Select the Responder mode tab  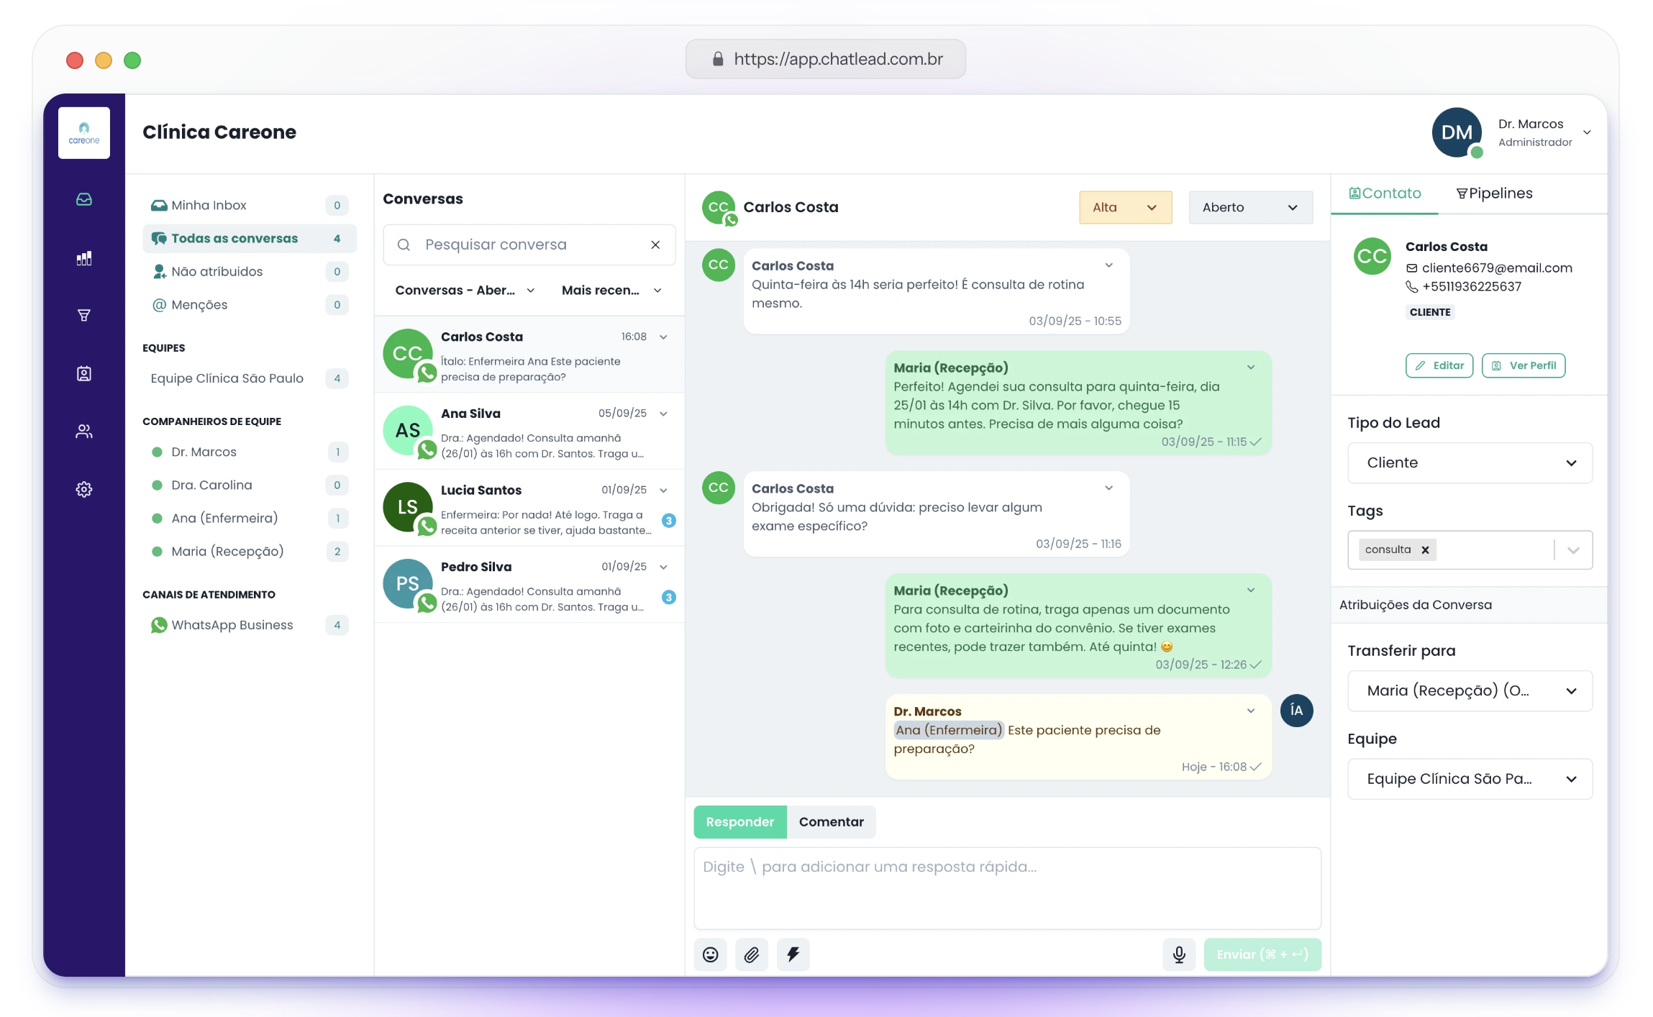739,821
